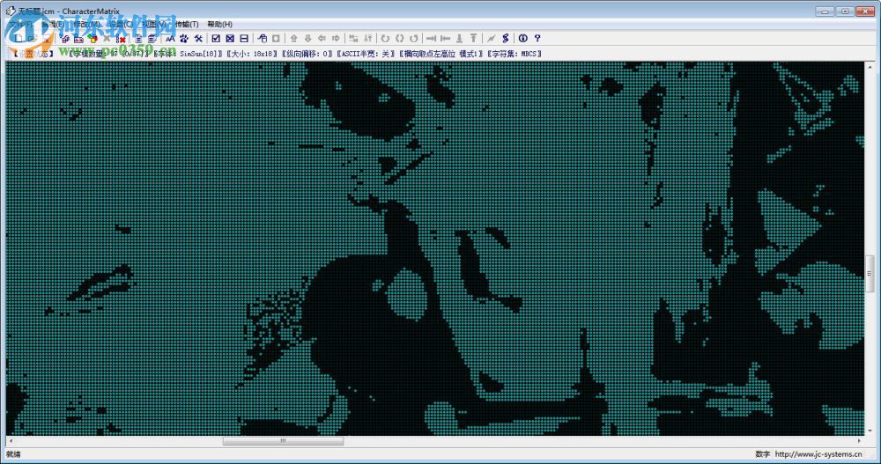Viewport: 881px width, 464px height.
Task: Open the circled info about icon
Action: [x=523, y=38]
